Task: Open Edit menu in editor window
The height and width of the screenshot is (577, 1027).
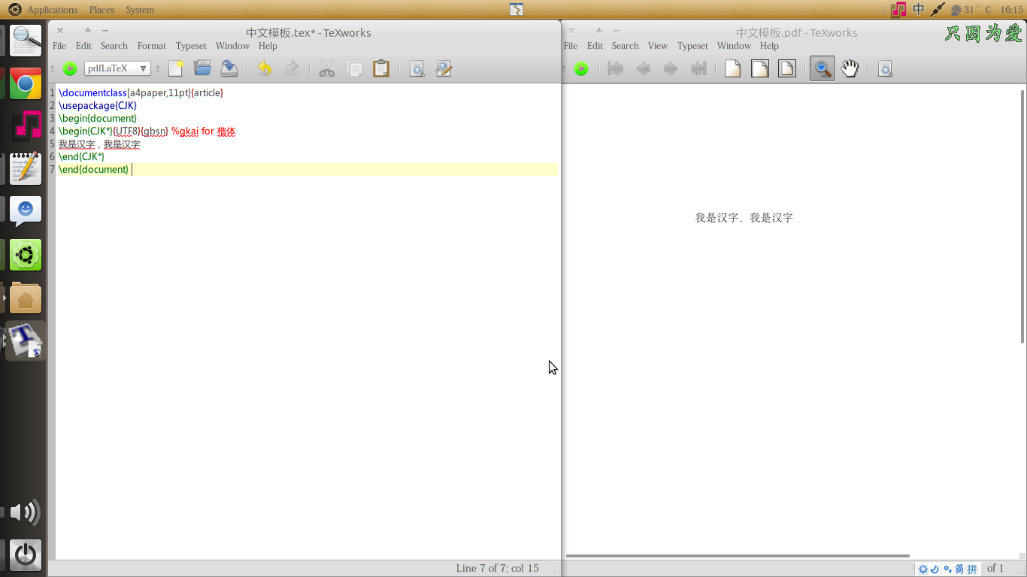Action: coord(83,46)
